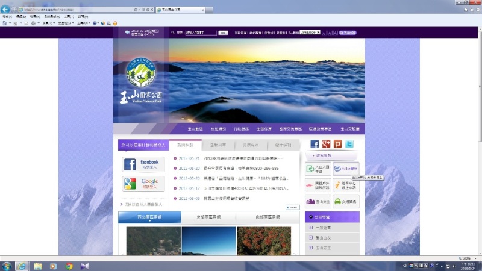
Task: Click the address bar search magnifier icon
Action: [136, 10]
